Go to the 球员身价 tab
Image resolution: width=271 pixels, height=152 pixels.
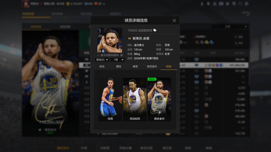coord(152,66)
